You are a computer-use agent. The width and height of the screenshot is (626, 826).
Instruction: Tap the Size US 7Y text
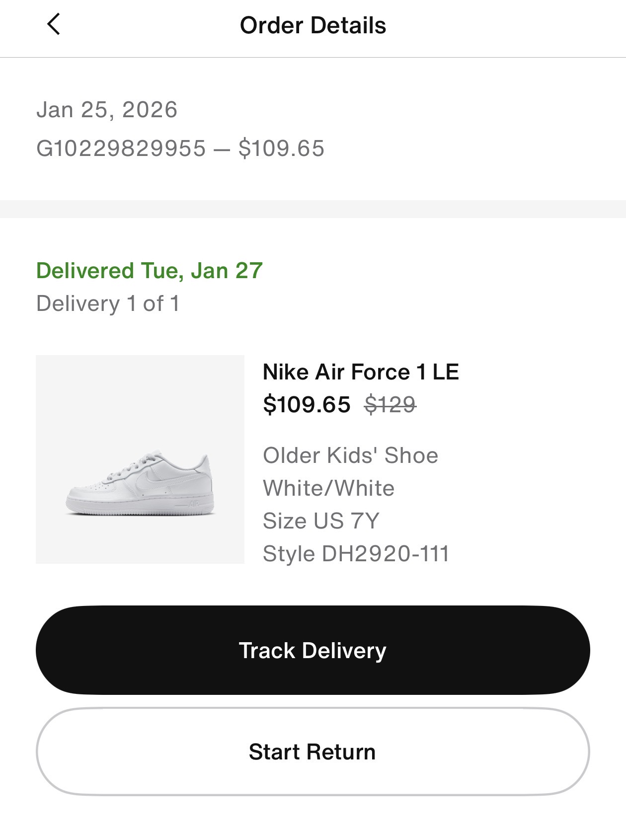321,521
